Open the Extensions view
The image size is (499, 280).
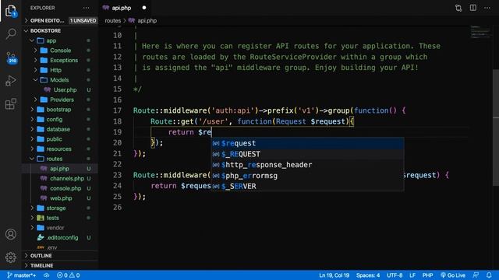[x=10, y=103]
